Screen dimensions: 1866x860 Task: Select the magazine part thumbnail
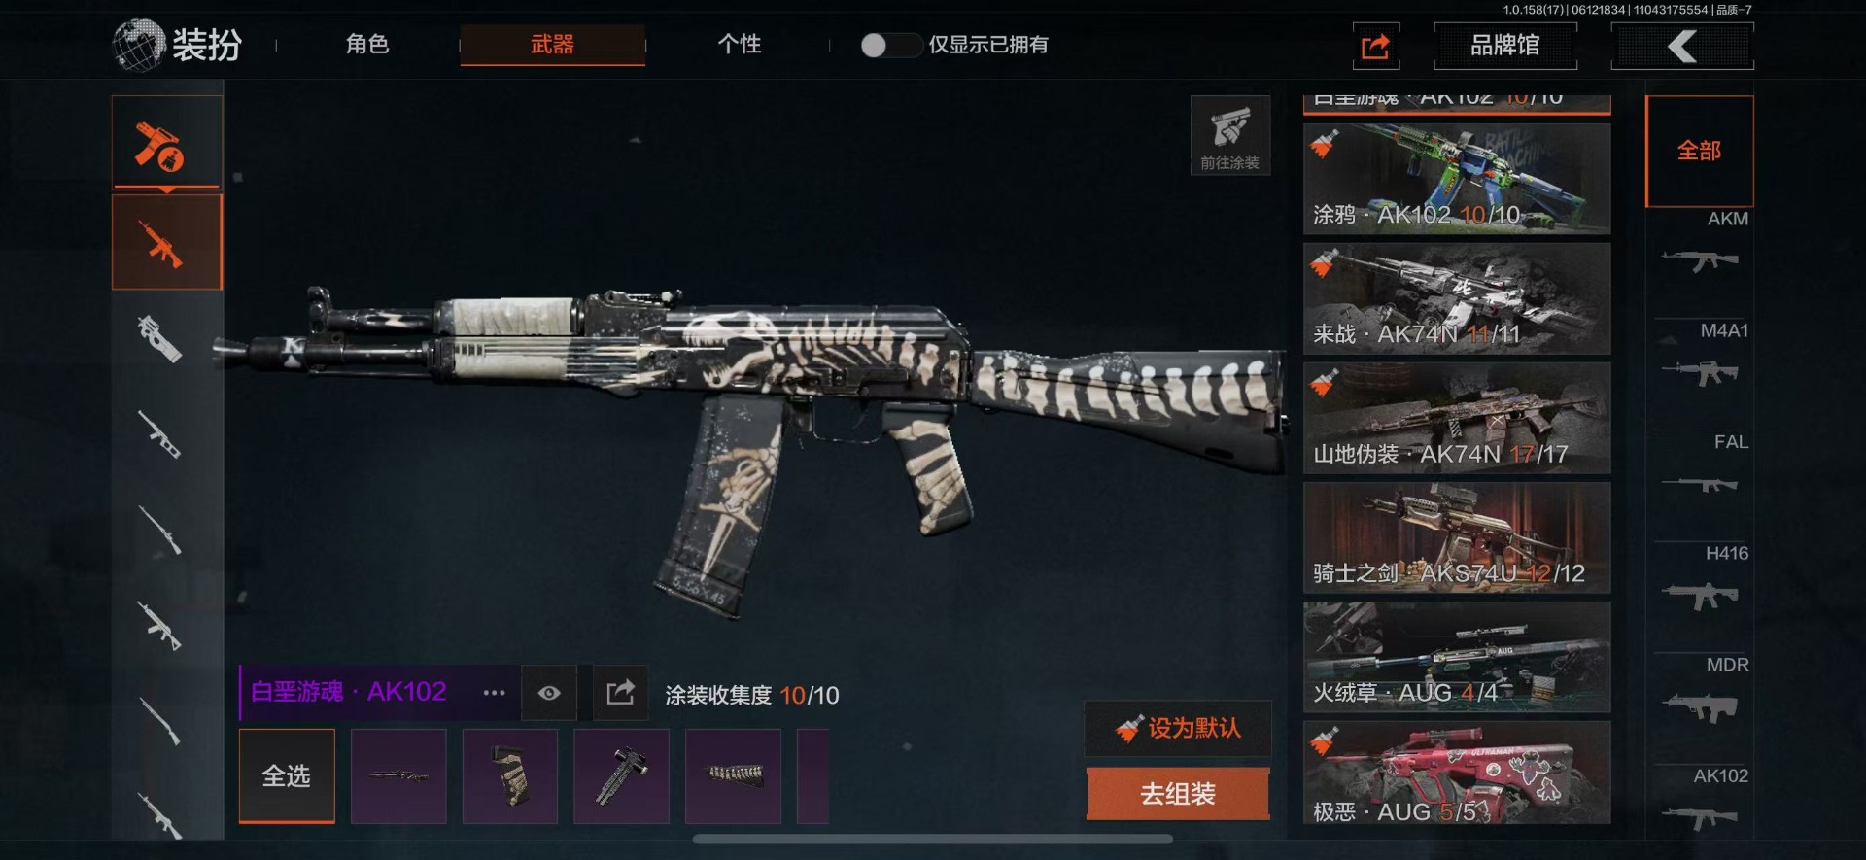coord(510,776)
